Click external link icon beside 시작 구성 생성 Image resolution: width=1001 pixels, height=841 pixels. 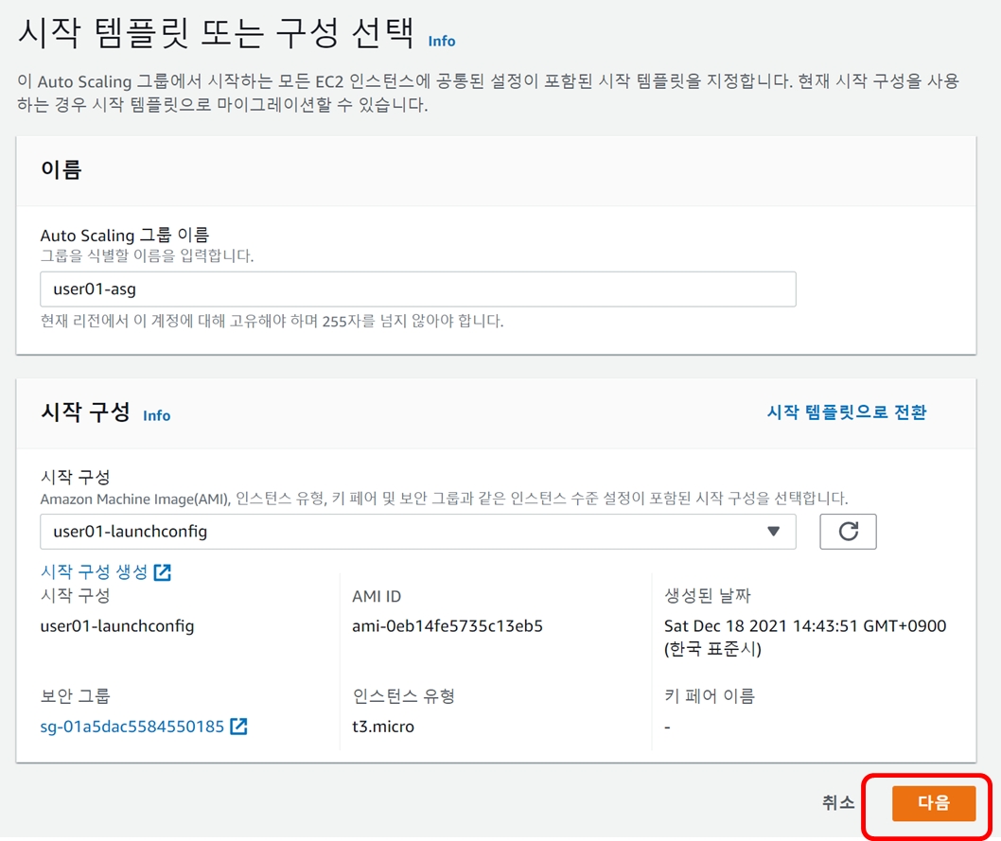click(x=163, y=572)
